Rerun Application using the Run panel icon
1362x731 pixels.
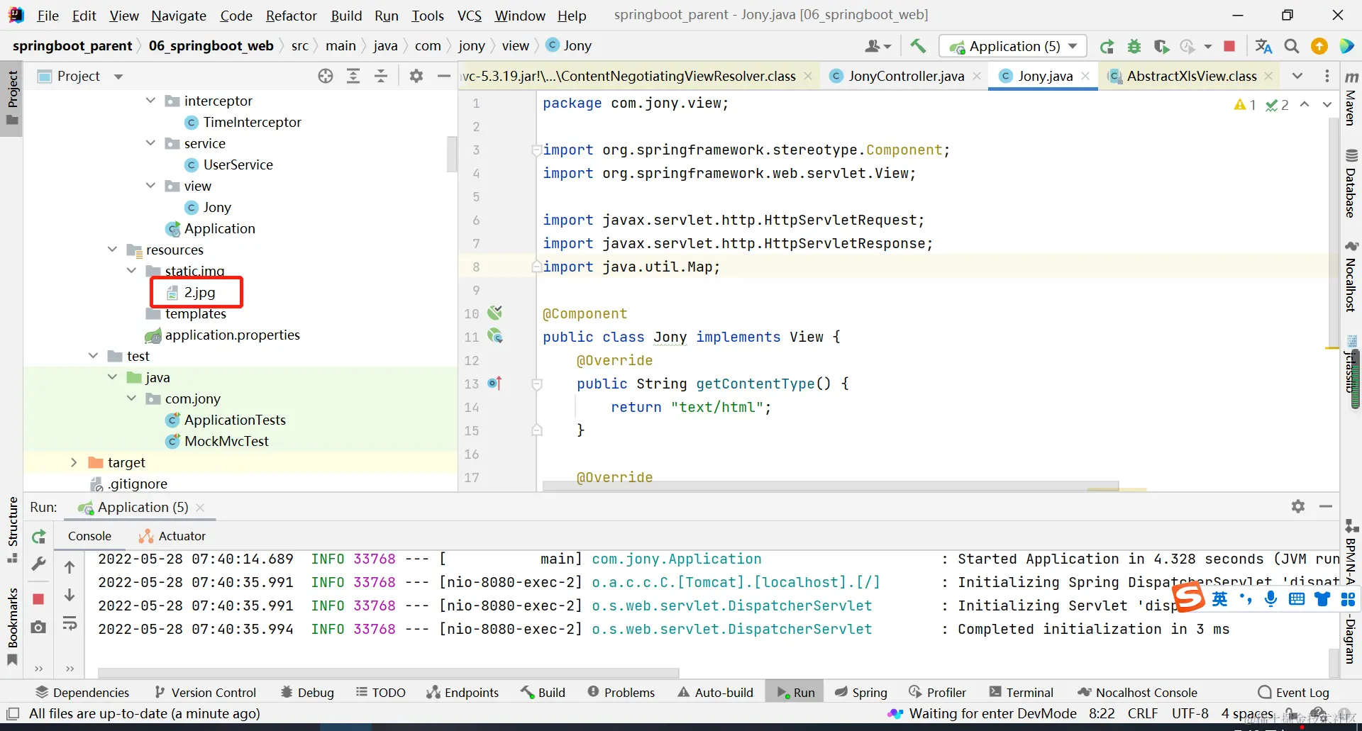click(x=39, y=537)
